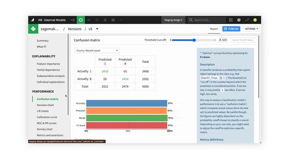Image resolution: width=284 pixels, height=159 pixels.
Task: Click the green saved model icon
Action: tap(33, 29)
